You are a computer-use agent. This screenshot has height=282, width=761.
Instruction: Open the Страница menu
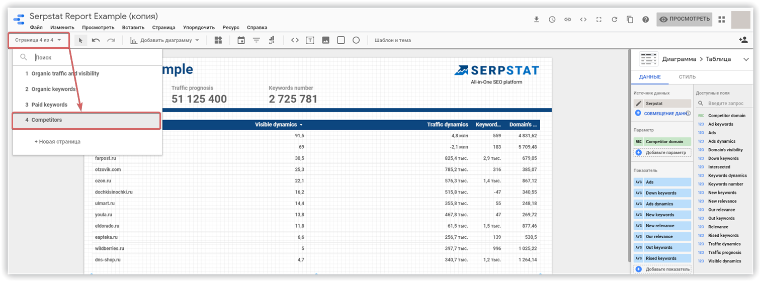(x=163, y=28)
